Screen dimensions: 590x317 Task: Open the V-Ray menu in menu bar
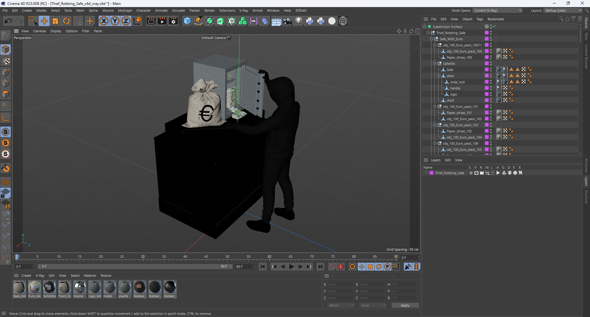[244, 10]
